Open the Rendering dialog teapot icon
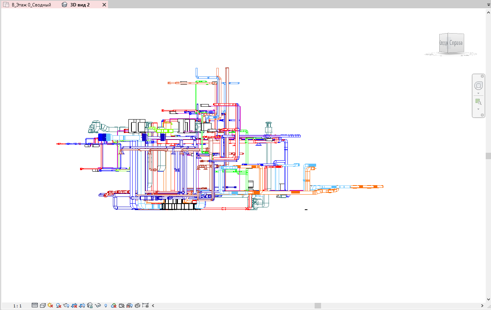Screen dimensions: 491x310 pos(65,305)
